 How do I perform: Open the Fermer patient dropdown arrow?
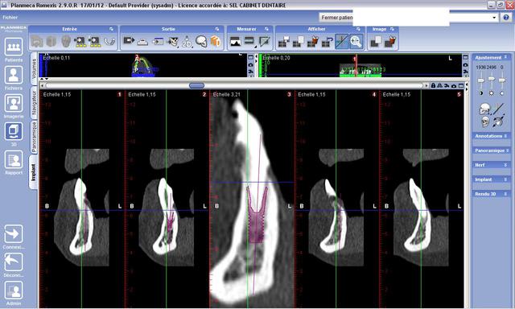494,18
